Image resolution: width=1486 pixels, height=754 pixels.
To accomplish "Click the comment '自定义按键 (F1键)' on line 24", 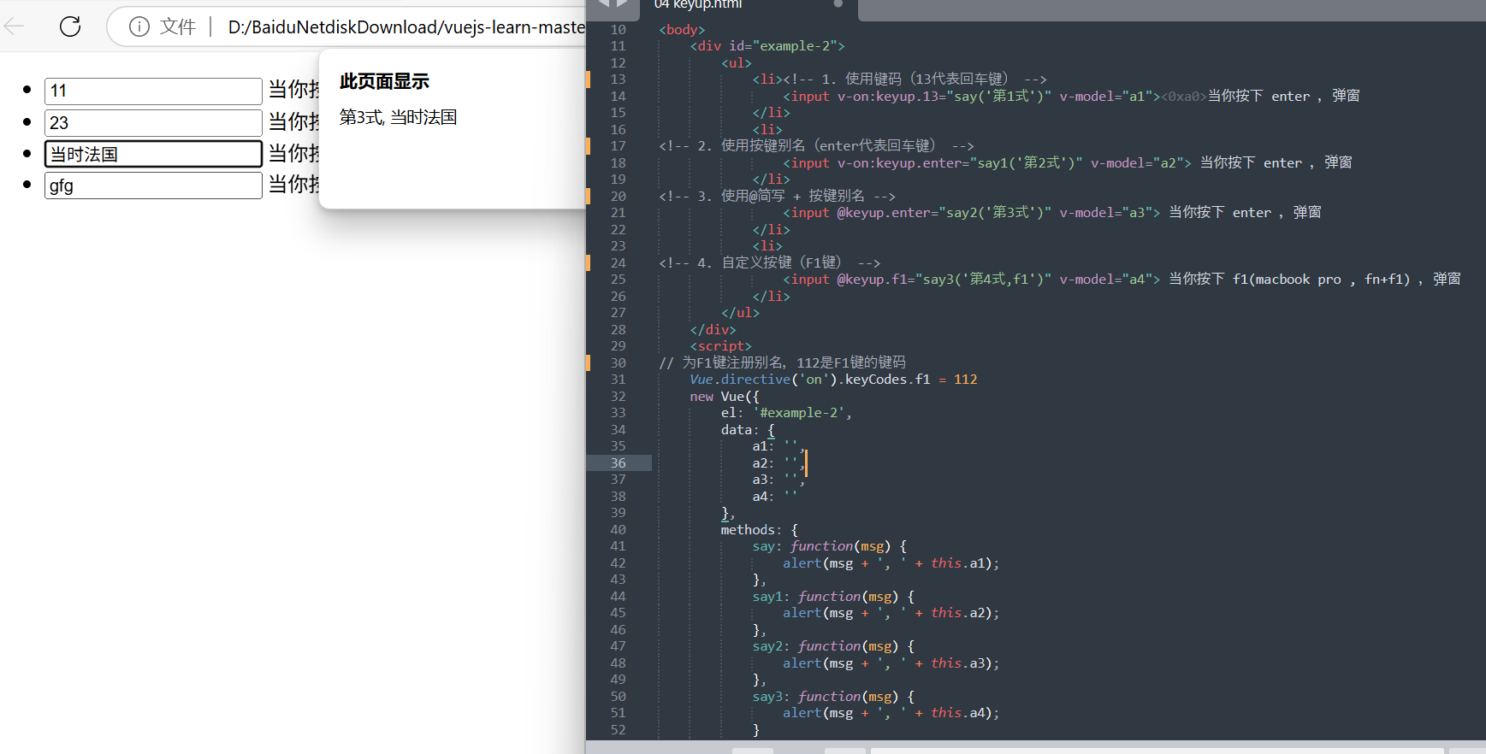I will (x=782, y=263).
